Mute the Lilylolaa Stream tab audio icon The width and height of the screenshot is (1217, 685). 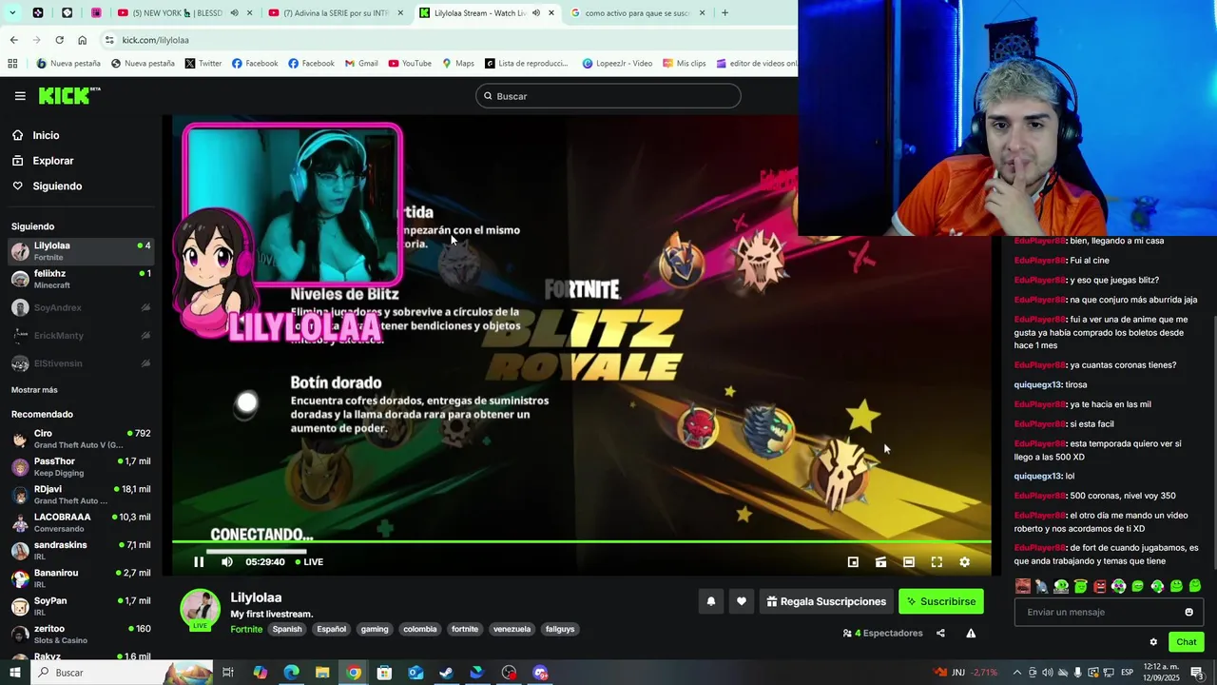point(535,13)
